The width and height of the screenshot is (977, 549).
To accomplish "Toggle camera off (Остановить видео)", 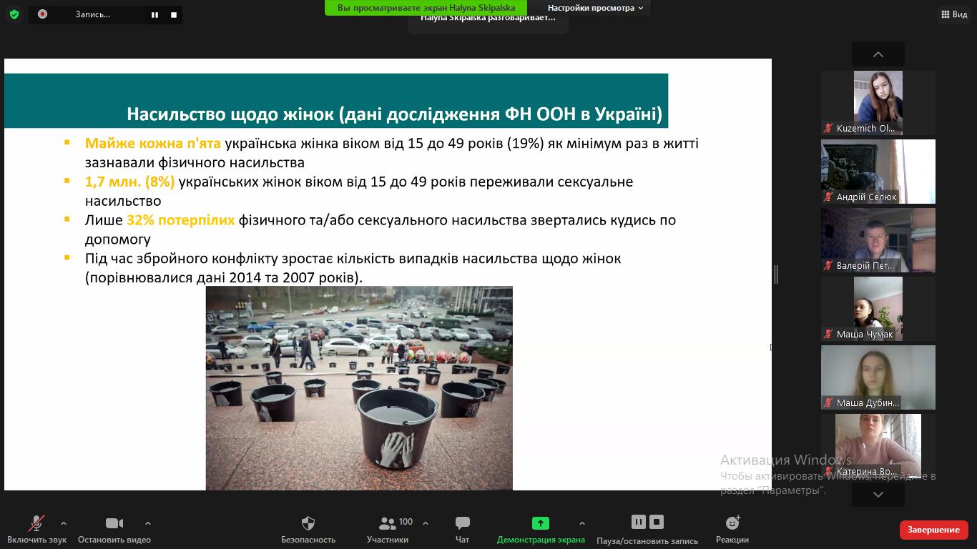I will click(x=114, y=523).
